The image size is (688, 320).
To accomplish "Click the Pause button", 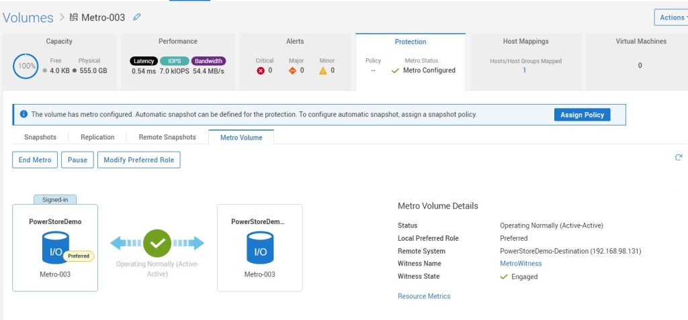I will tap(77, 160).
